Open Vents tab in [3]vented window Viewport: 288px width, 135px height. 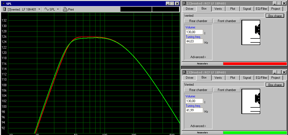tap(218, 78)
